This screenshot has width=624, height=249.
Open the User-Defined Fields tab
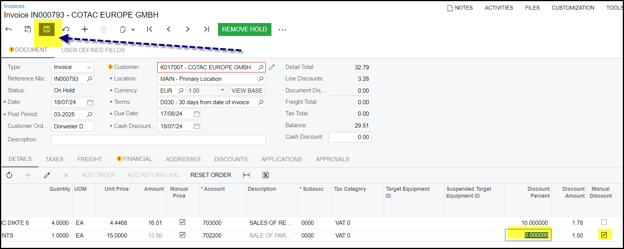[93, 50]
